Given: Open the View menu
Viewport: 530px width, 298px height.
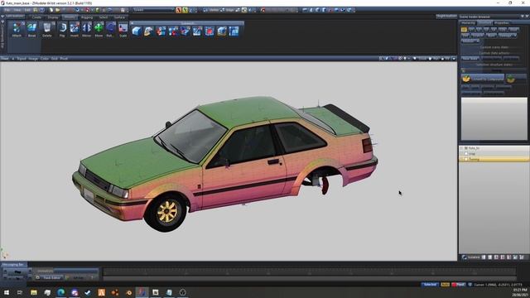Looking at the screenshot, I should coord(17,10).
